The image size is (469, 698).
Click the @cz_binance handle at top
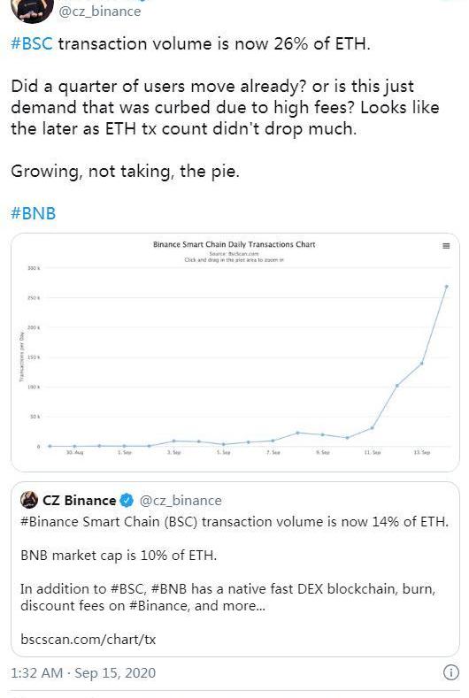click(x=100, y=11)
